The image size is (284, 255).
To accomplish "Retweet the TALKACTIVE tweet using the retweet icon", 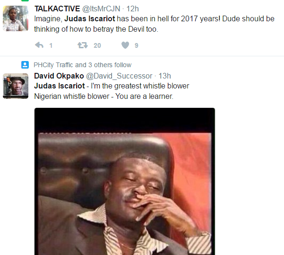I will tap(83, 45).
